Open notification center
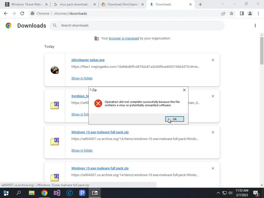Image resolution: width=264 pixels, height=198 pixels. click(256, 193)
